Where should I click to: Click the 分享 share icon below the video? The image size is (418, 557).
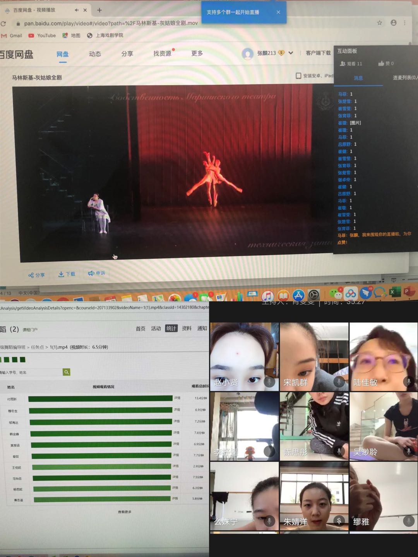(31, 275)
